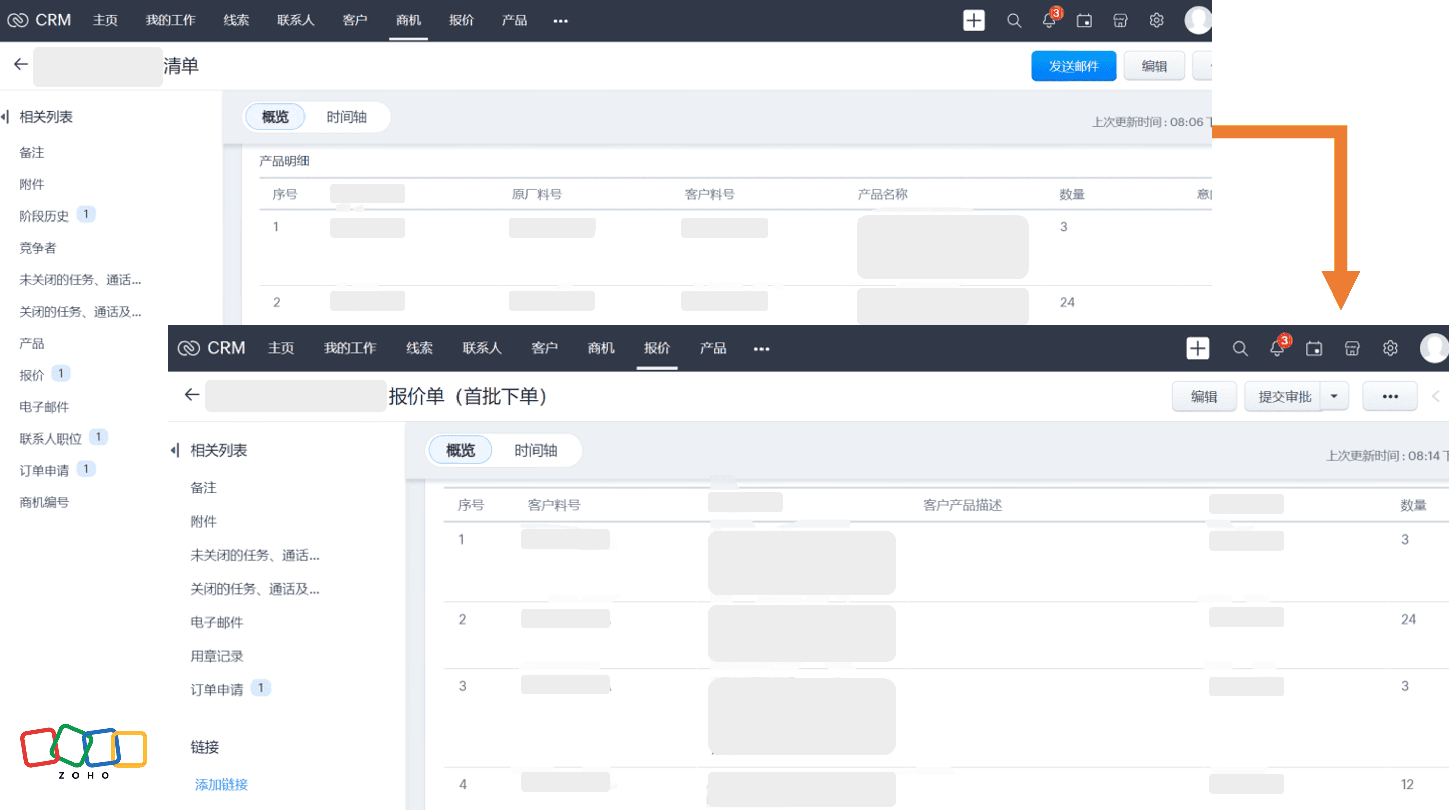Open 电子邮件 in top window related list
The height and width of the screenshot is (811, 1449).
click(44, 407)
